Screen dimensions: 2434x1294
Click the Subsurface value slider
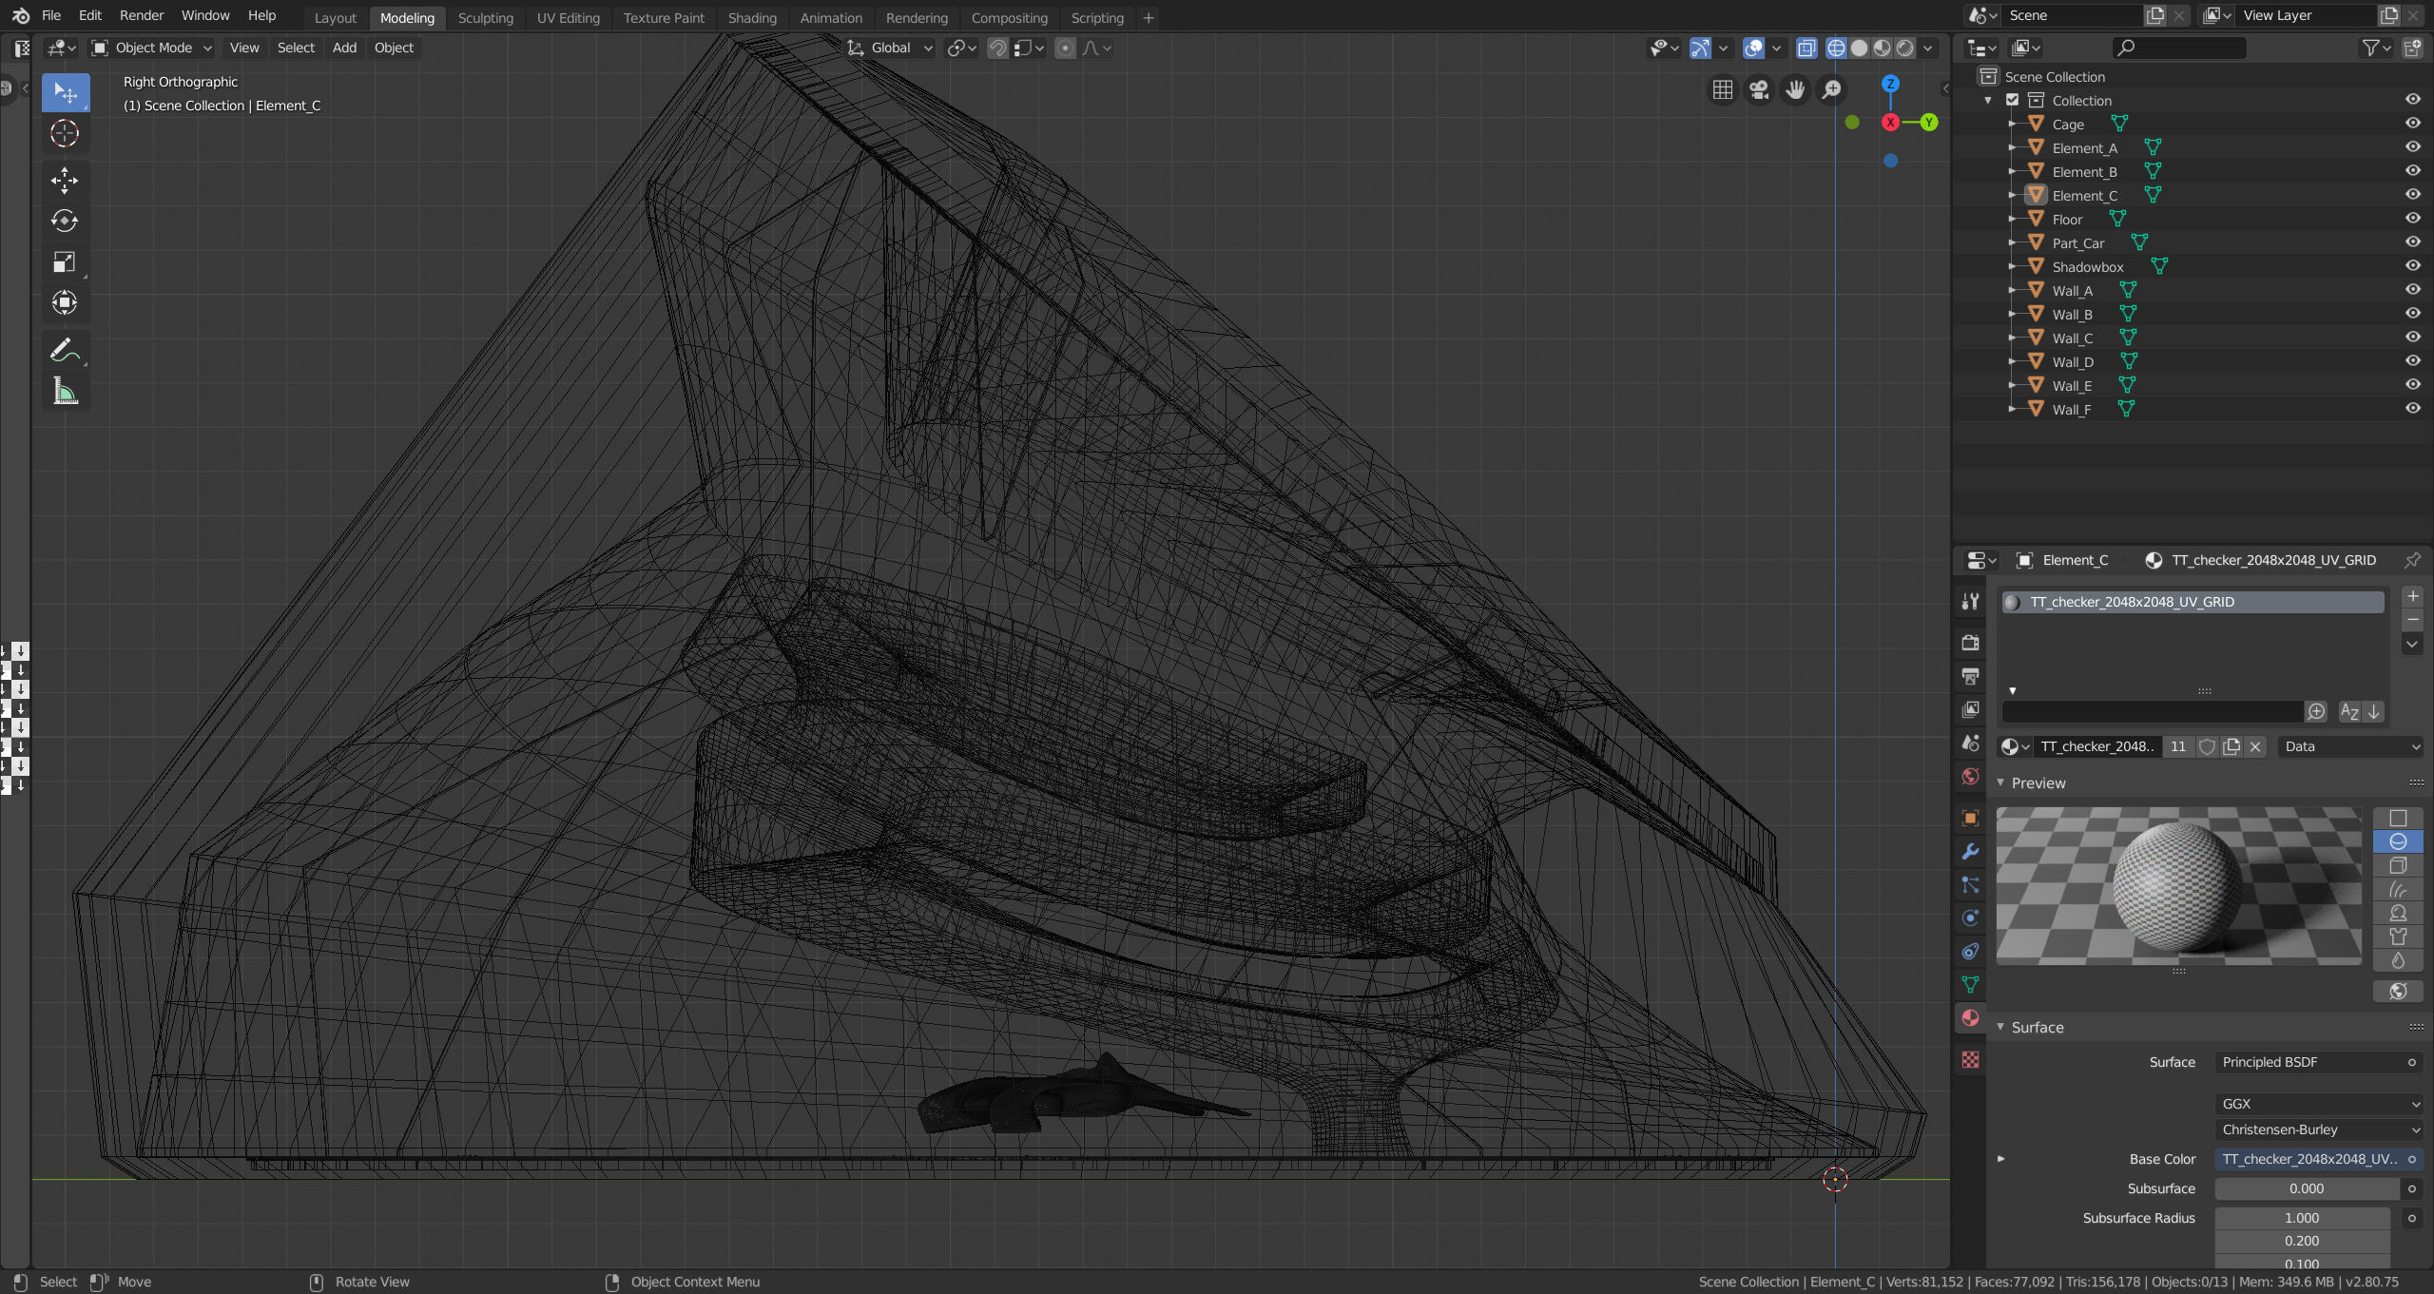point(2306,1188)
